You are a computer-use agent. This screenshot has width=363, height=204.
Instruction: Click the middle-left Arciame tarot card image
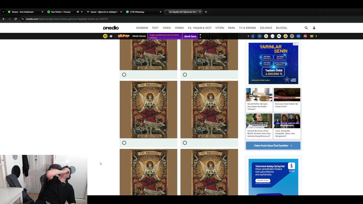(148, 110)
